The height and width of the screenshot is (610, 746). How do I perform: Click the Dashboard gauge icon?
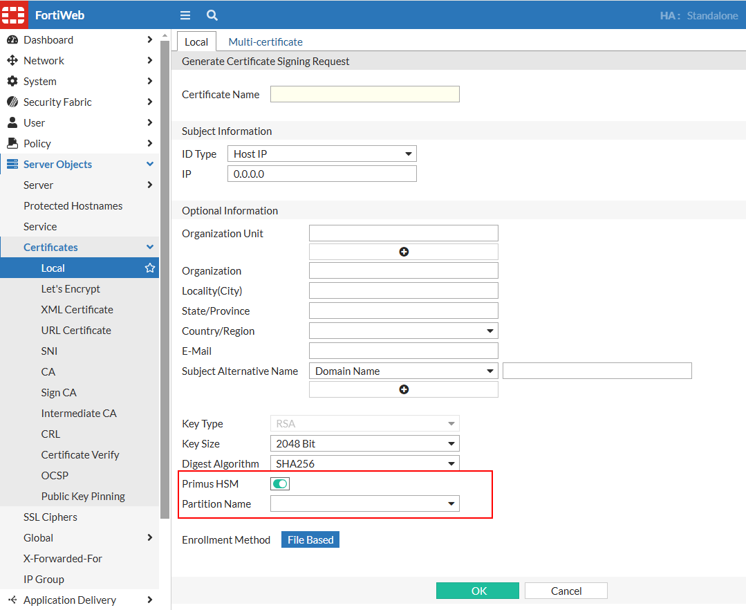(12, 40)
